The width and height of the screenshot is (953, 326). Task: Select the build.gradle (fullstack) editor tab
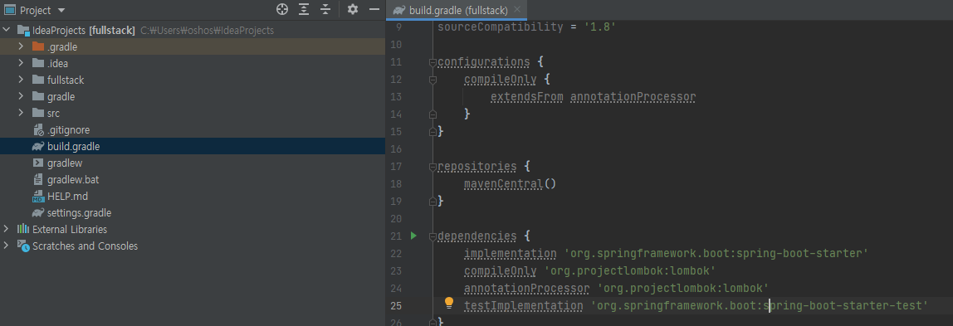(x=457, y=10)
